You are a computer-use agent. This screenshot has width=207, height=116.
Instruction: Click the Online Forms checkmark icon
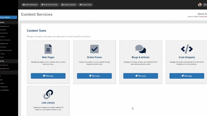(x=94, y=49)
